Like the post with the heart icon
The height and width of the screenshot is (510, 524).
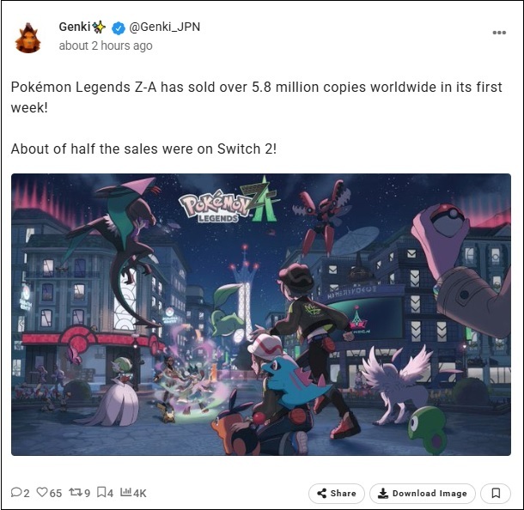[x=42, y=492]
